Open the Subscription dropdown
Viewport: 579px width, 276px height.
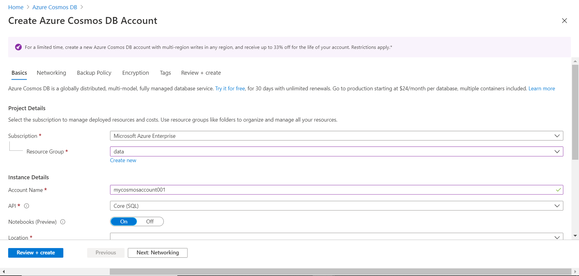pos(336,136)
